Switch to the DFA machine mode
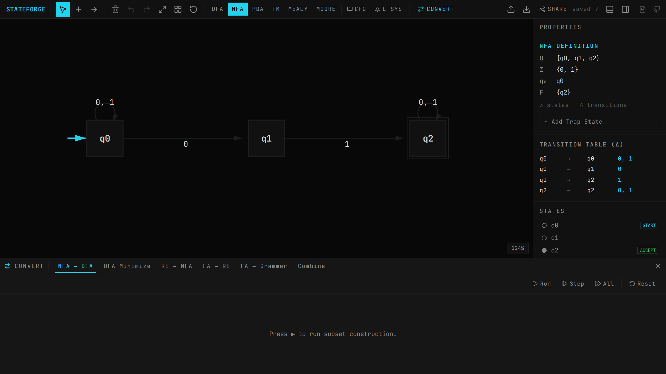The image size is (666, 374). (217, 9)
